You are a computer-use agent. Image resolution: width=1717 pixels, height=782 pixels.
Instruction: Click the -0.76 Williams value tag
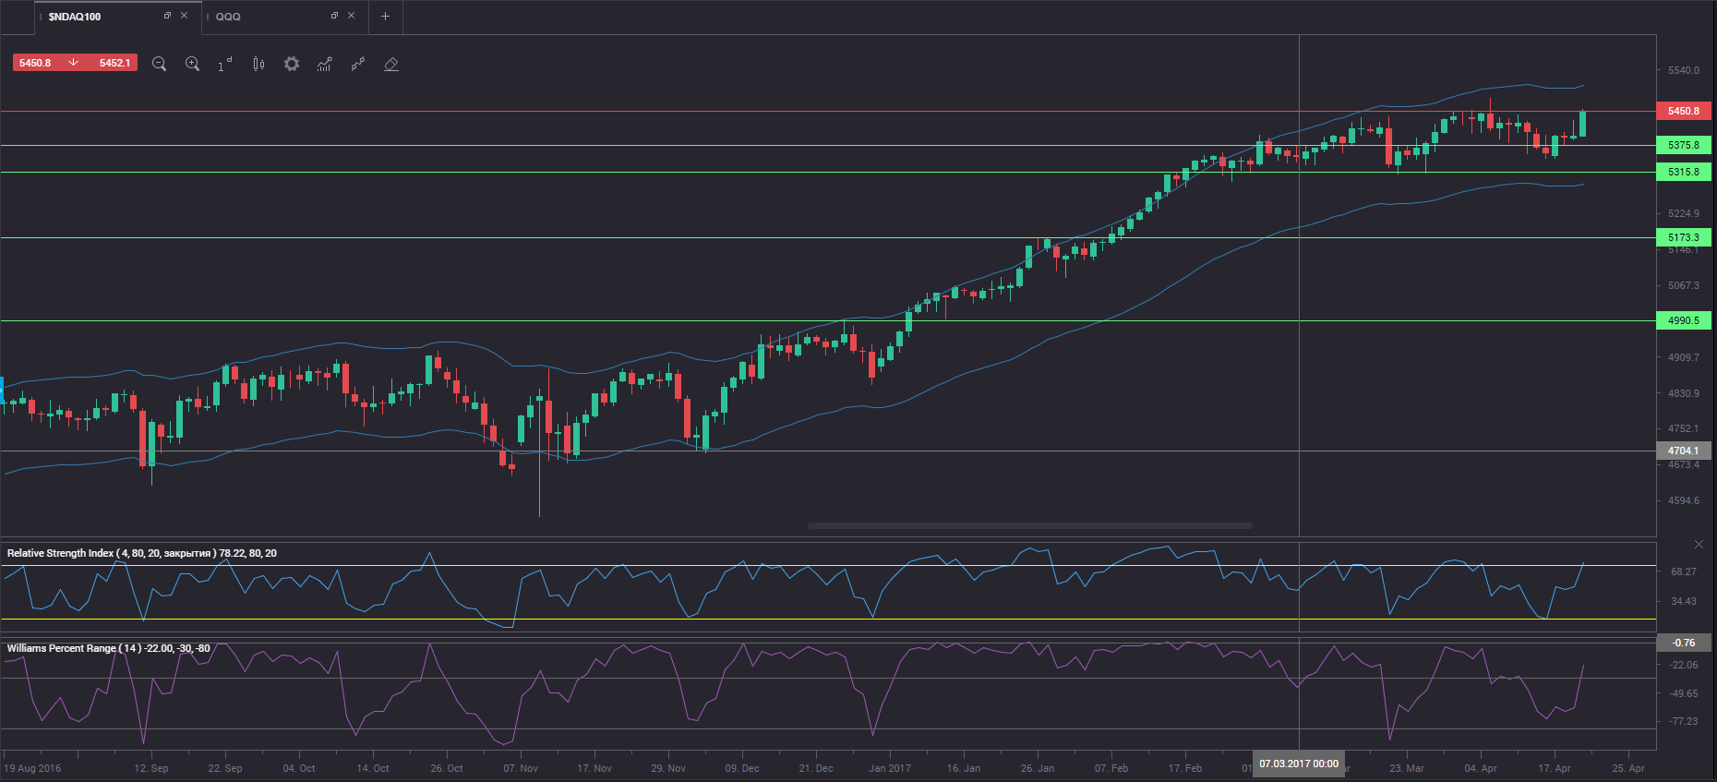[1684, 643]
